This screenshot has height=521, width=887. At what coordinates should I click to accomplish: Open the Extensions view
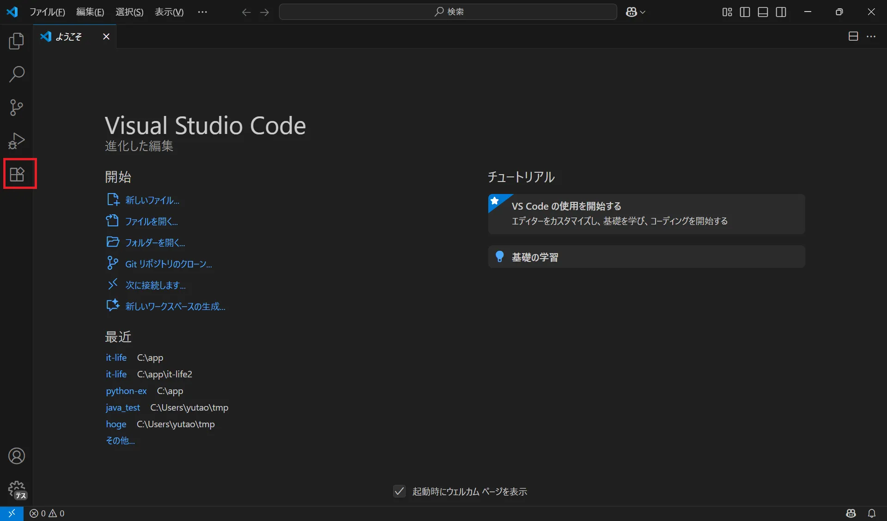17,174
